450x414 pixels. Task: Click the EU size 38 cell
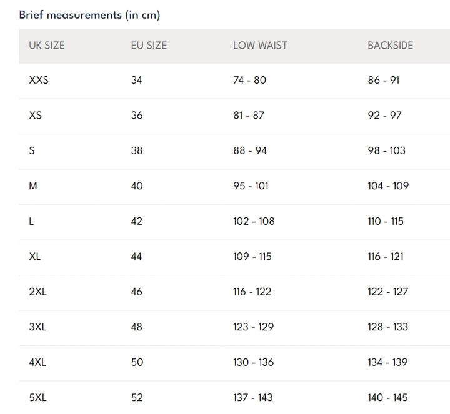click(x=137, y=150)
